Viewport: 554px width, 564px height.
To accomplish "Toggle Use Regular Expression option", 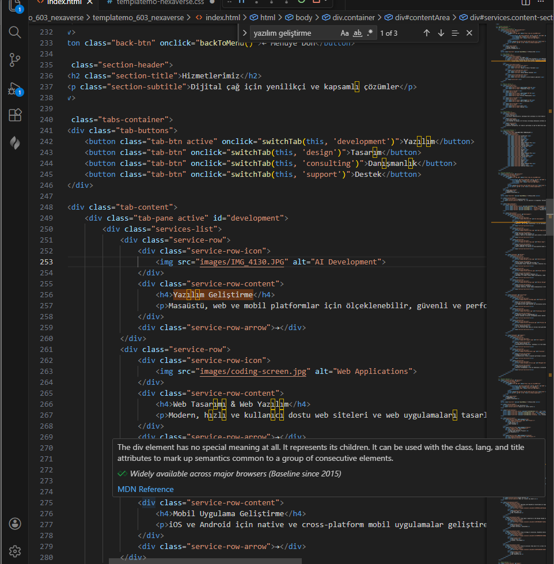I will (x=370, y=33).
